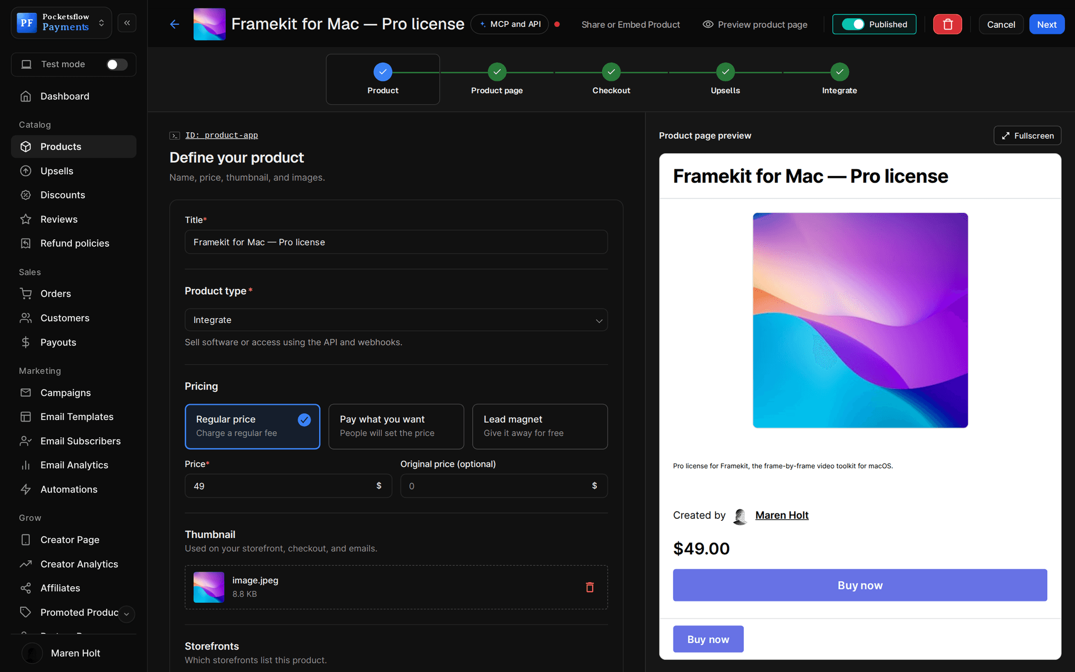The width and height of the screenshot is (1075, 672).
Task: Switch to the Checkout step
Action: pos(611,79)
